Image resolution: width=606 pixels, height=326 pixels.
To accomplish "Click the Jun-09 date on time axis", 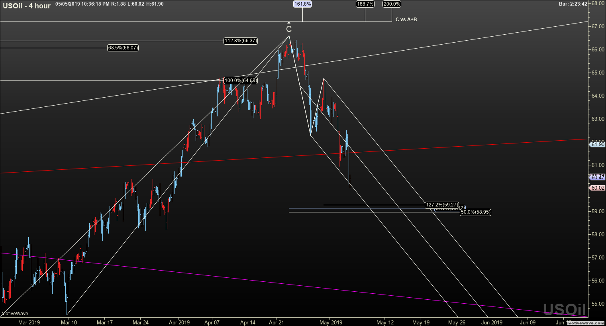I will click(x=528, y=322).
